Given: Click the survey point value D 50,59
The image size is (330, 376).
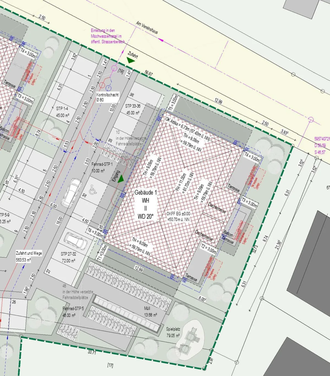Looking at the screenshot, I should tap(320, 145).
